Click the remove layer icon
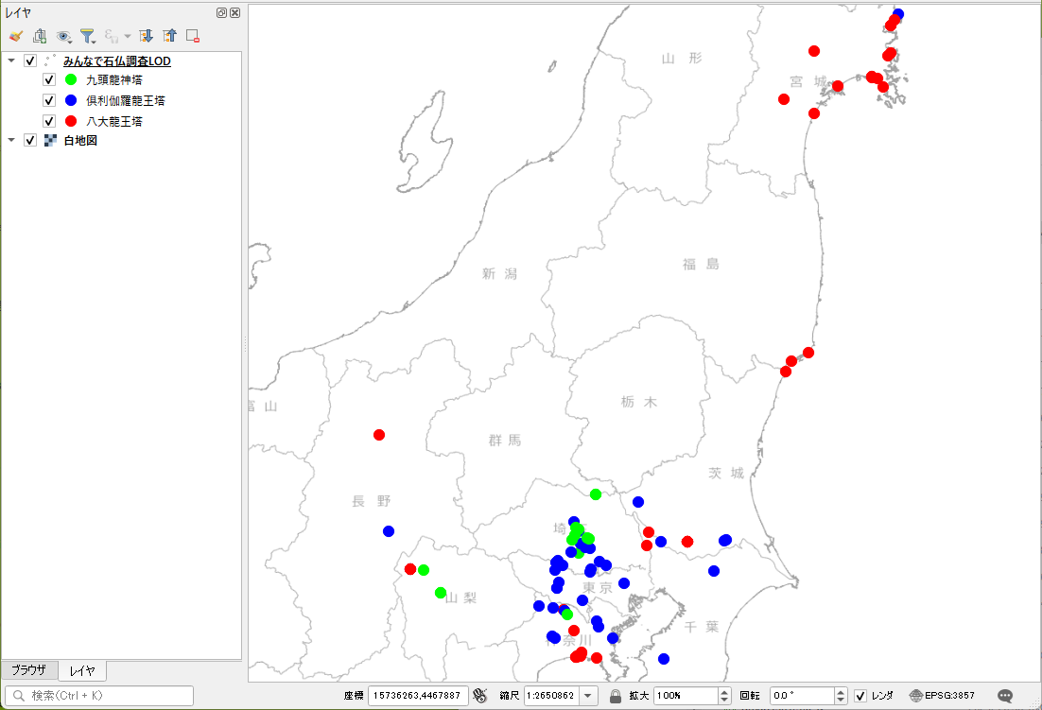The height and width of the screenshot is (710, 1042). [x=193, y=36]
